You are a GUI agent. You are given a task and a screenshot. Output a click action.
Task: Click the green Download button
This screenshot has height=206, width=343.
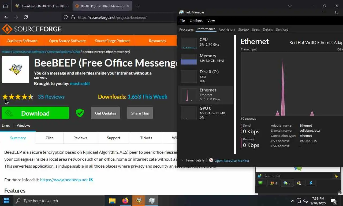click(x=35, y=113)
